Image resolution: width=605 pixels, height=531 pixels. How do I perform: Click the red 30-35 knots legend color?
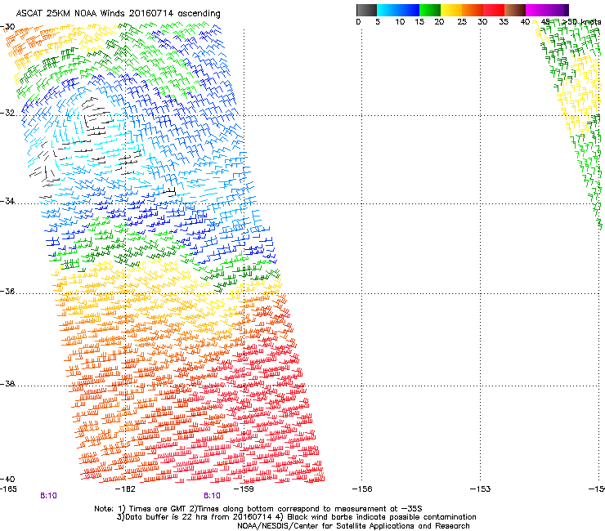pyautogui.click(x=494, y=10)
